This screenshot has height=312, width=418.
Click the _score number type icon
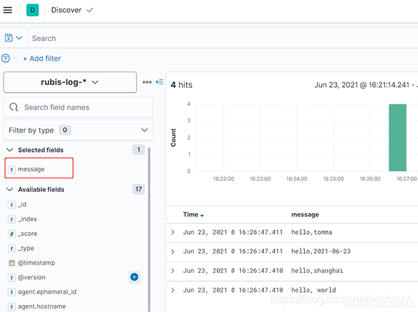[11, 234]
